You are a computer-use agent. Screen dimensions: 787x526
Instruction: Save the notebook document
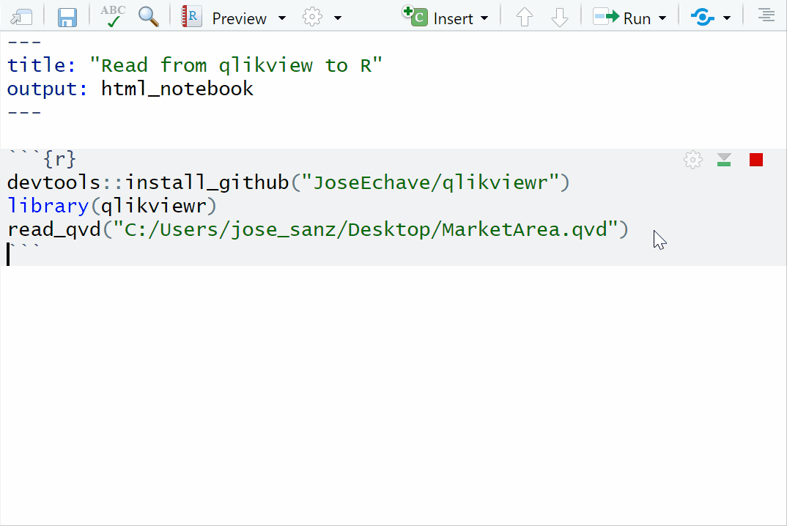coord(67,17)
